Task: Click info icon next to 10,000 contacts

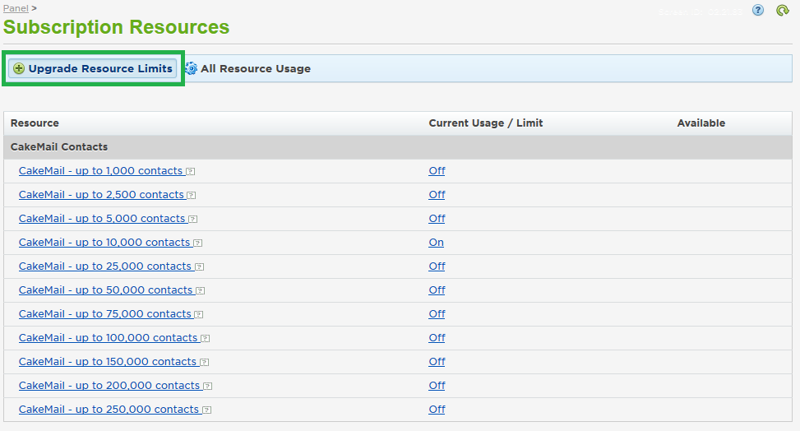Action: [198, 243]
